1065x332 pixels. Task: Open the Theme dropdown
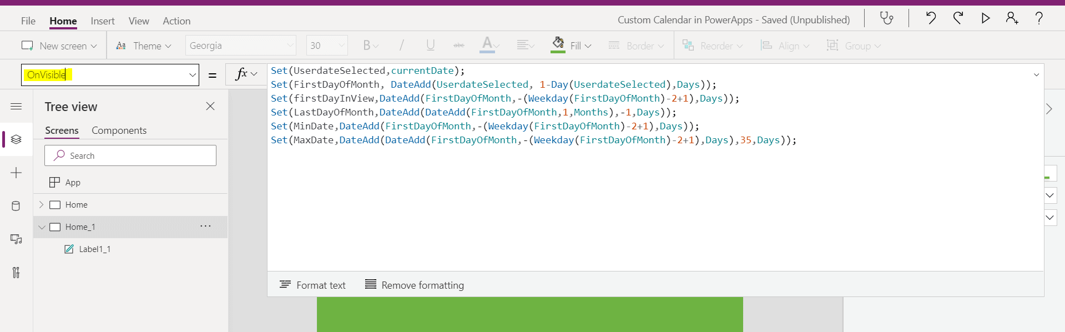143,46
